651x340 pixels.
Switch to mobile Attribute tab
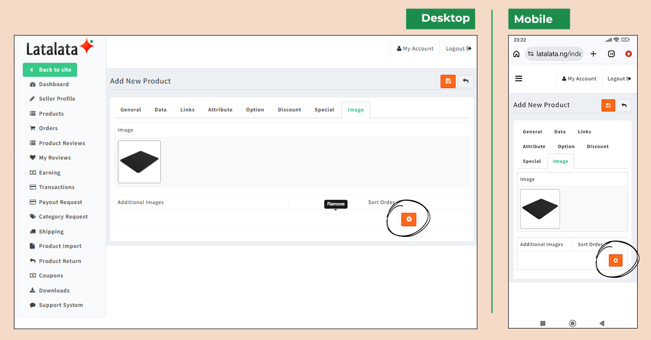(x=534, y=146)
